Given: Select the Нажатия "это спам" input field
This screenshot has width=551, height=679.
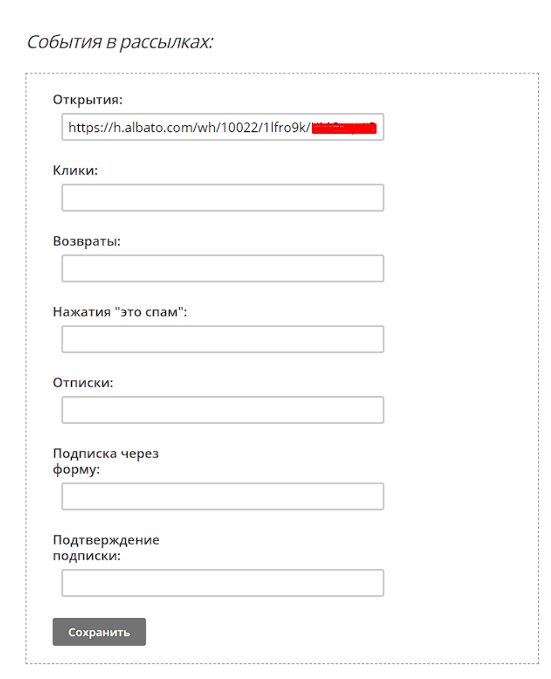Looking at the screenshot, I should click(223, 339).
